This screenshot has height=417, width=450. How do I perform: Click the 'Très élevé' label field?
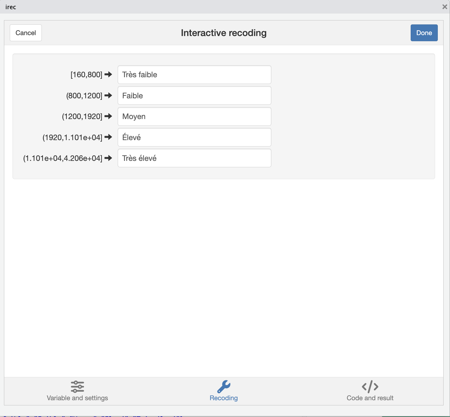[195, 158]
